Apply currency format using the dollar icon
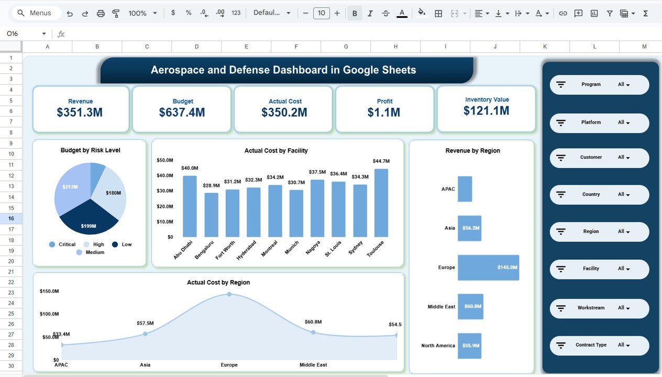This screenshot has width=662, height=377. pos(173,13)
